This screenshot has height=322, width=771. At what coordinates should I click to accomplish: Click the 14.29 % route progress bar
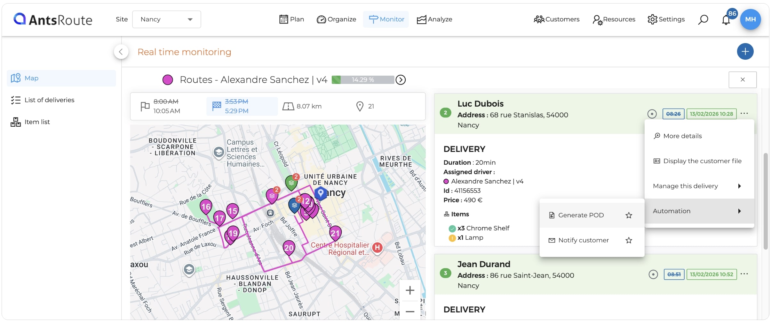point(363,79)
